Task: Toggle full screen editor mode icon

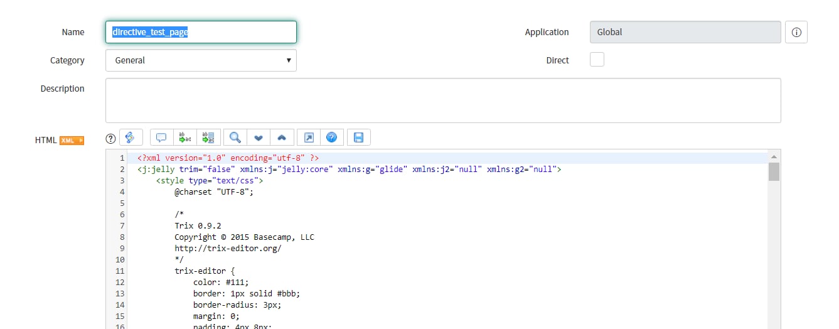Action: 309,138
